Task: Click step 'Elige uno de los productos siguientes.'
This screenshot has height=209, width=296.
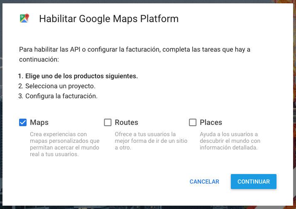Action: (x=81, y=76)
